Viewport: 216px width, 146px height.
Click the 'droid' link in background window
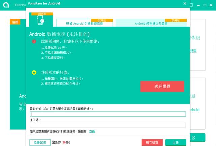(195, 110)
